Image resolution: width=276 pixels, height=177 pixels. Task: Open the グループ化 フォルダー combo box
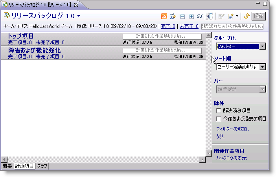pyautogui.click(x=241, y=46)
